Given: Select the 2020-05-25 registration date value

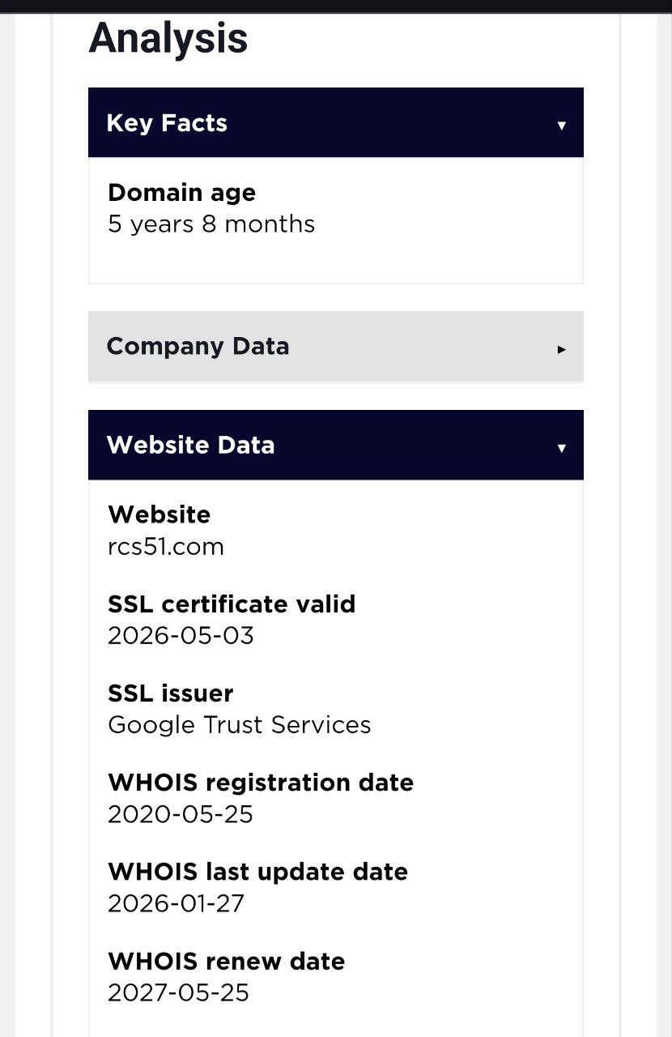Looking at the screenshot, I should tap(181, 814).
